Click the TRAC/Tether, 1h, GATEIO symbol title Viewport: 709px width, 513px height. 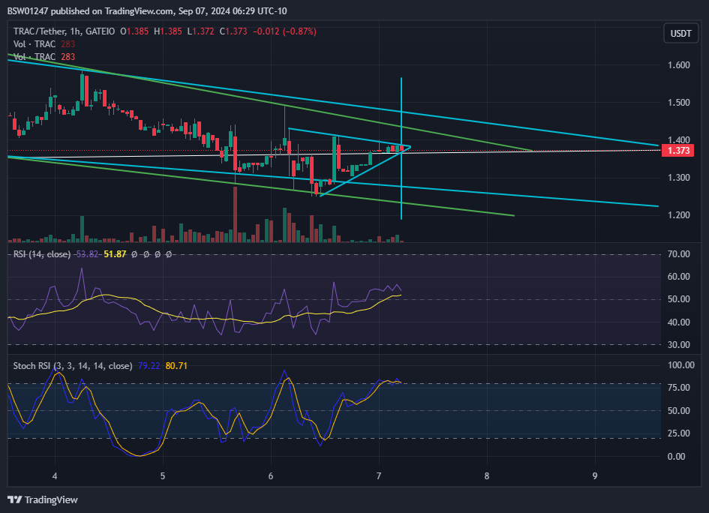65,31
